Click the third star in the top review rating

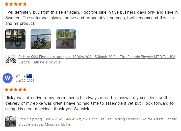pyautogui.click(x=16, y=4)
